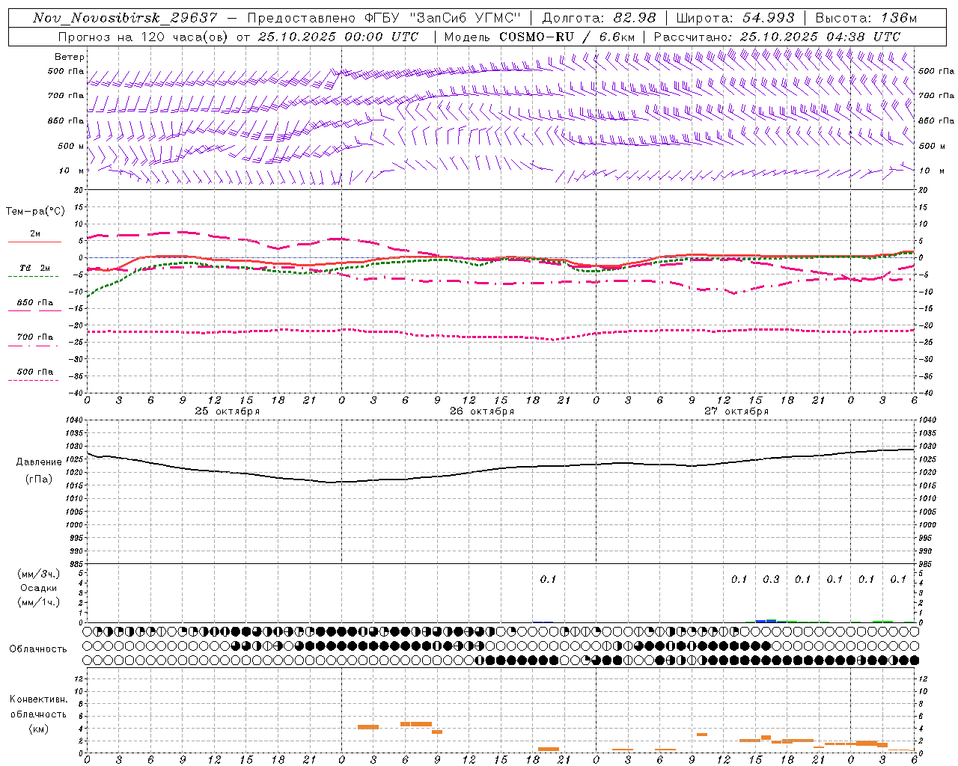Viewport: 958px width, 766px height.
Task: Click the 'Осадки' precipitation label
Action: click(x=39, y=588)
